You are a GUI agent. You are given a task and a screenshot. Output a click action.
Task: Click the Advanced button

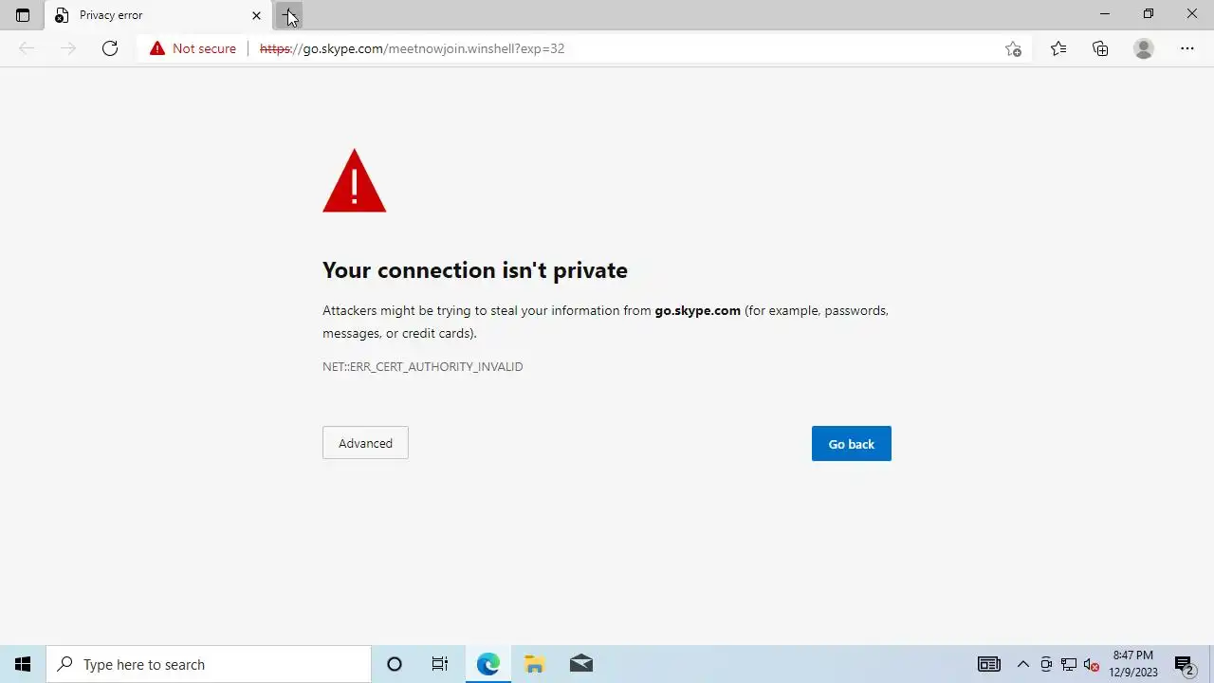365,443
